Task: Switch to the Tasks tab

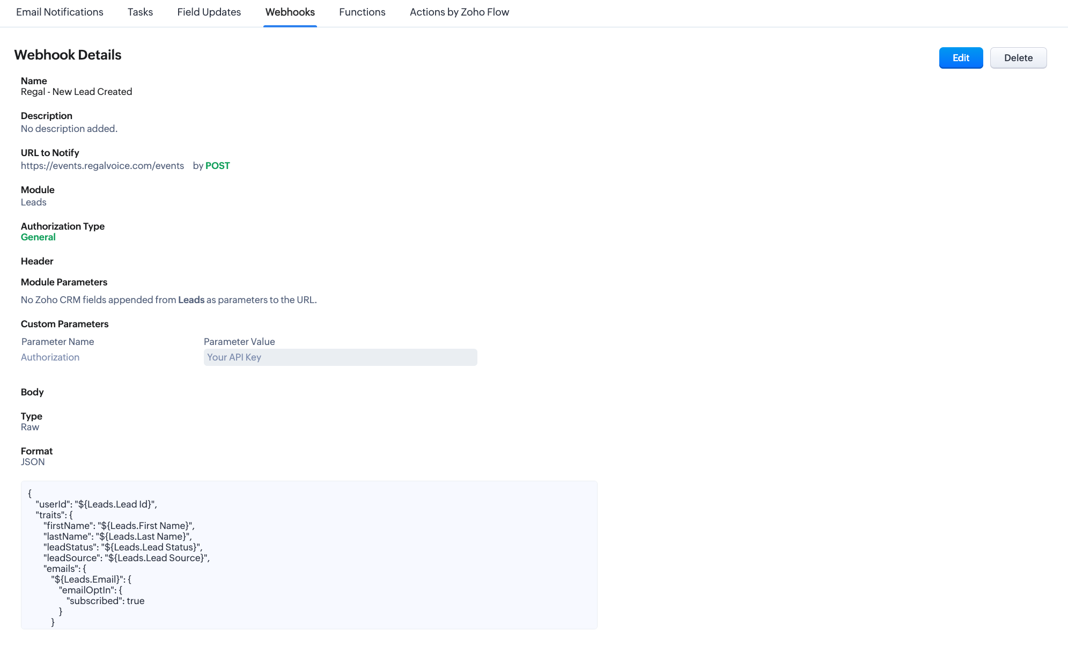Action: (x=140, y=12)
